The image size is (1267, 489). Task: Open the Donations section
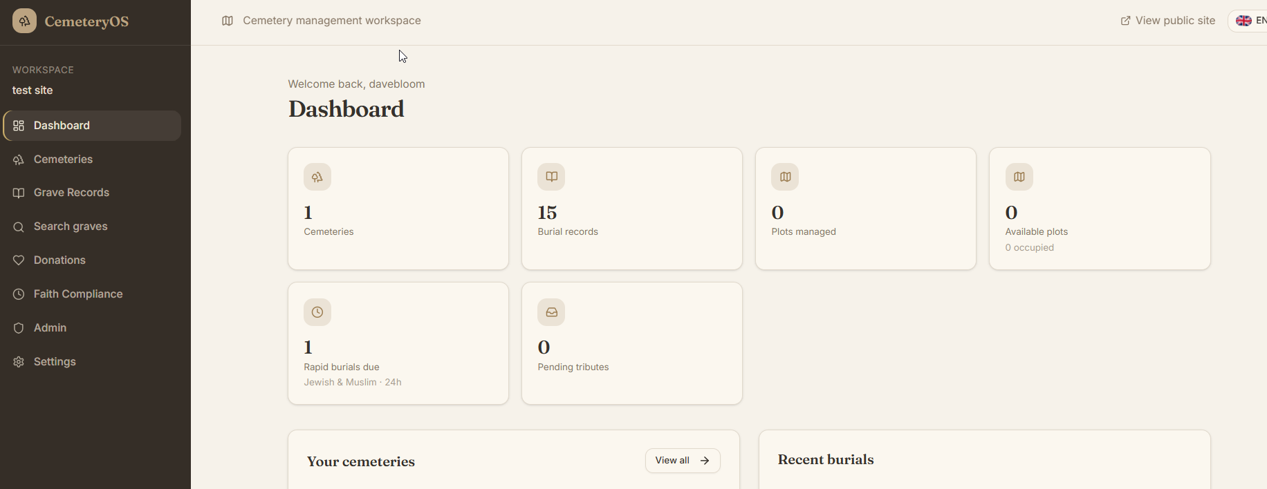(93, 260)
